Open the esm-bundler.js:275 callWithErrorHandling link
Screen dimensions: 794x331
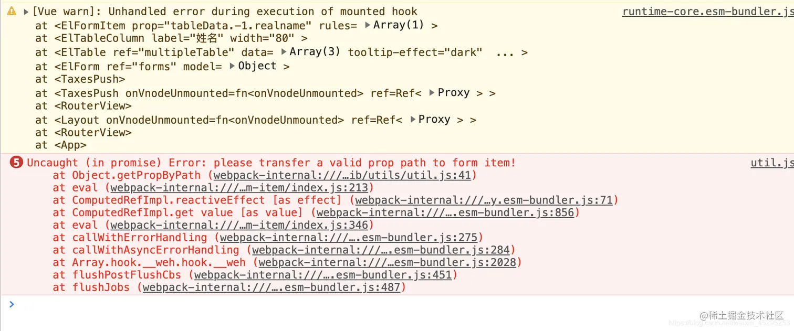pyautogui.click(x=349, y=238)
